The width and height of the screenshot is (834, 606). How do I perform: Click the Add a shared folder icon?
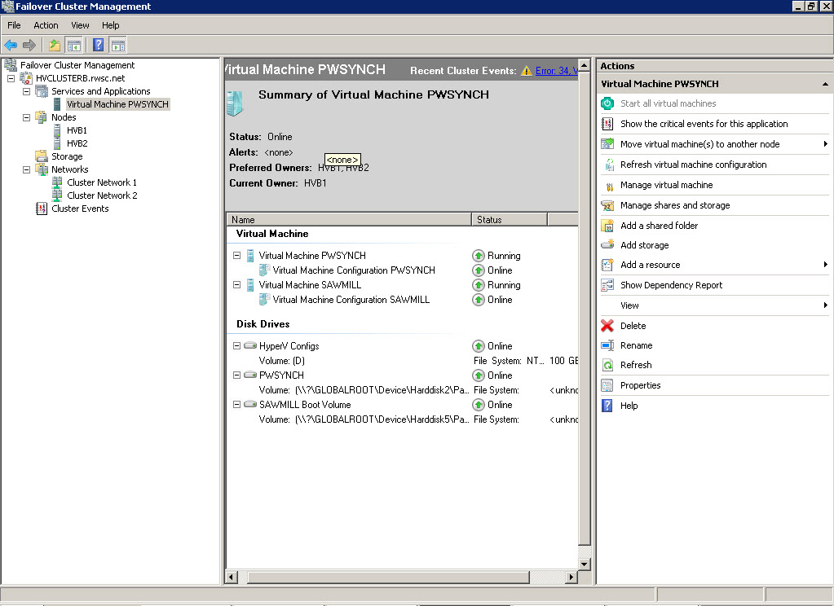coord(607,226)
